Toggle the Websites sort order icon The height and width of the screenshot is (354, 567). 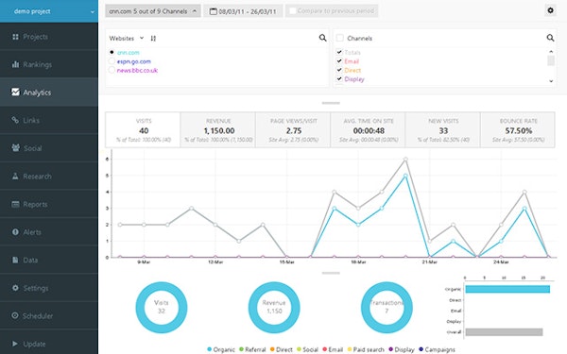point(153,39)
